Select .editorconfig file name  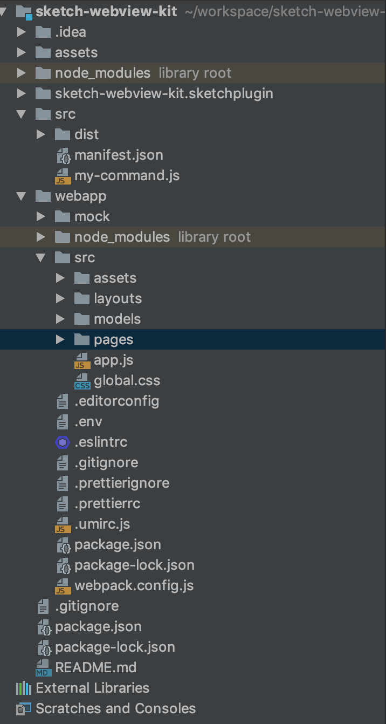coord(116,401)
